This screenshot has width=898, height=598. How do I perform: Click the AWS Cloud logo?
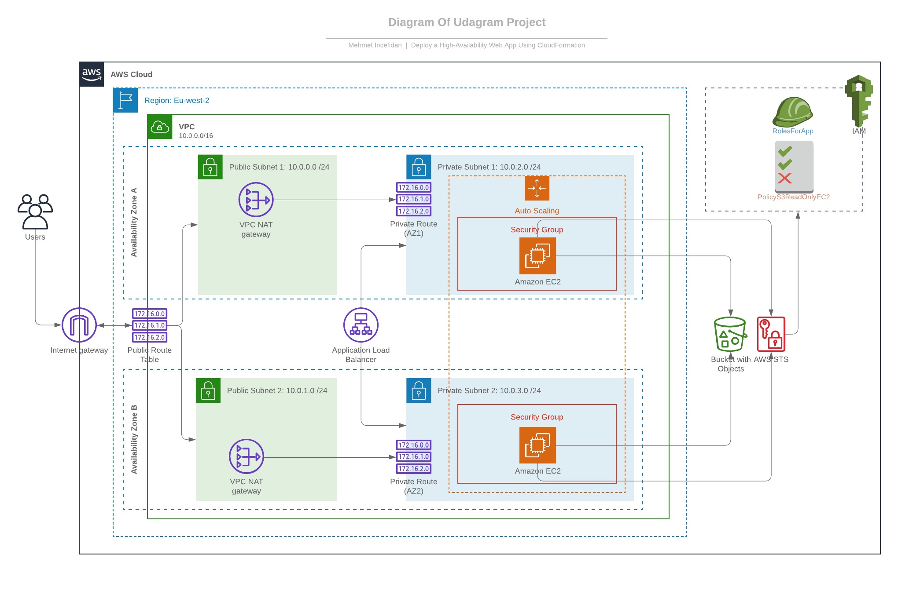pos(92,74)
